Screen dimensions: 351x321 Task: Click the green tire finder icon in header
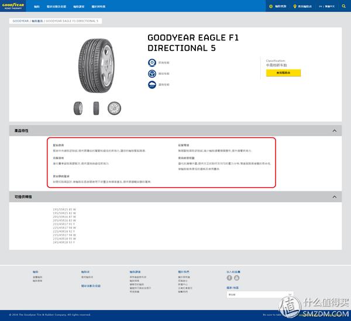(271, 6)
